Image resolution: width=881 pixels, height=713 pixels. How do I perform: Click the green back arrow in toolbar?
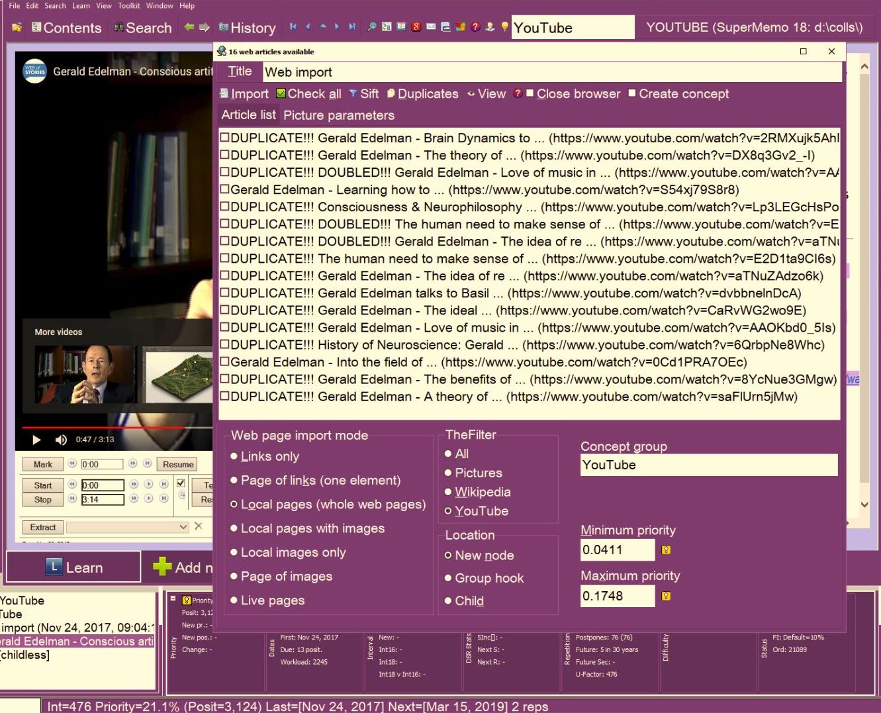189,27
